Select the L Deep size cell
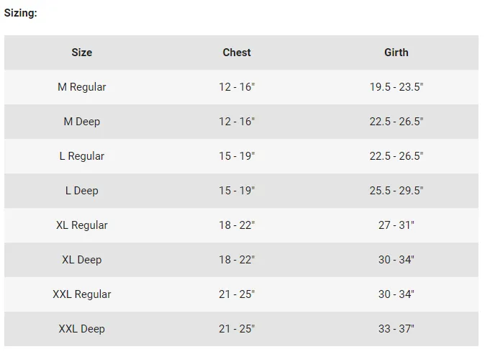 click(81, 191)
